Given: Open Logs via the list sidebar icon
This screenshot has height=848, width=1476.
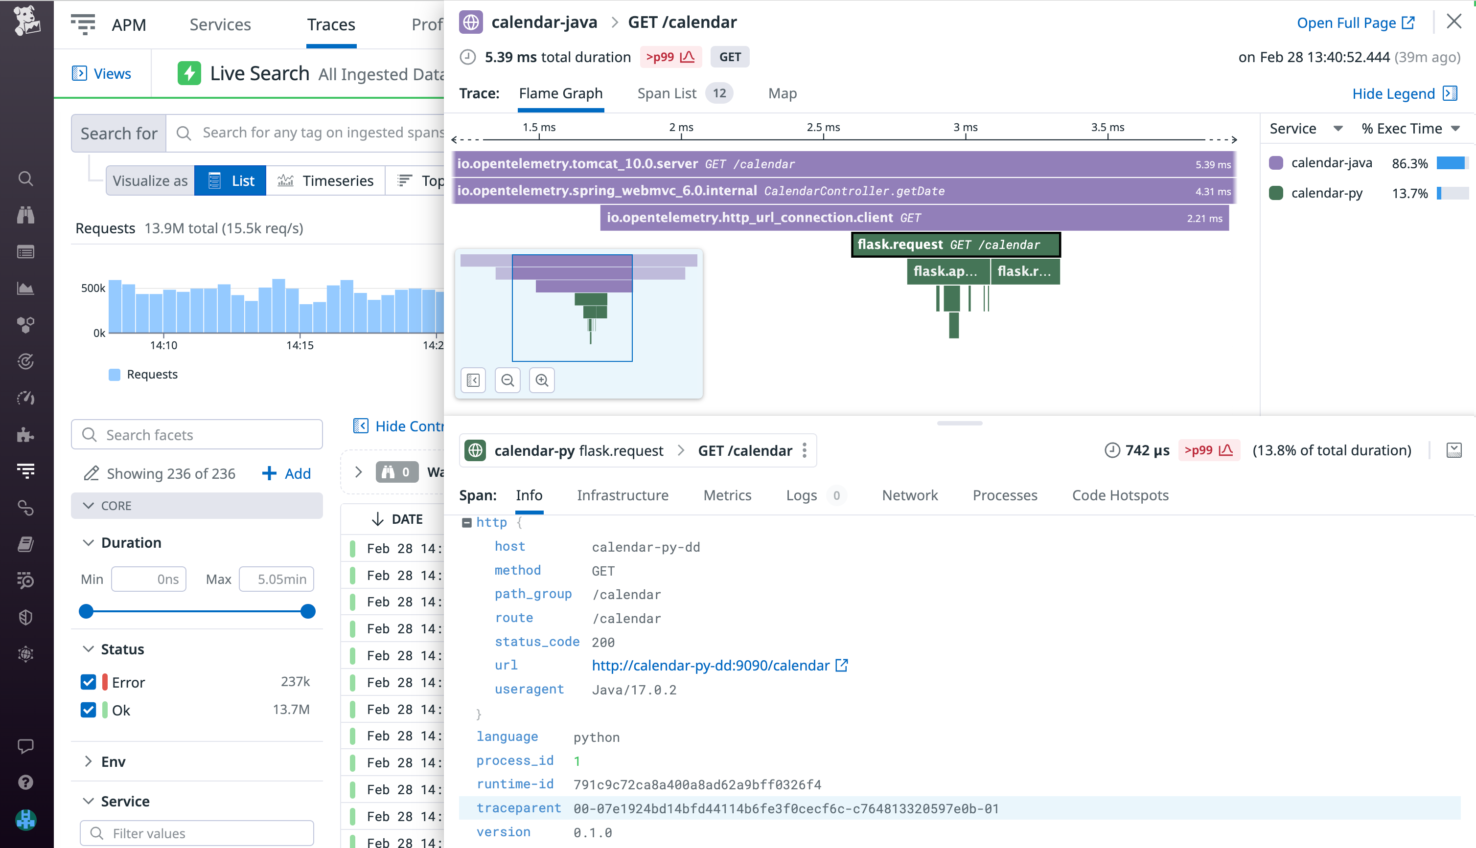Looking at the screenshot, I should click(25, 251).
